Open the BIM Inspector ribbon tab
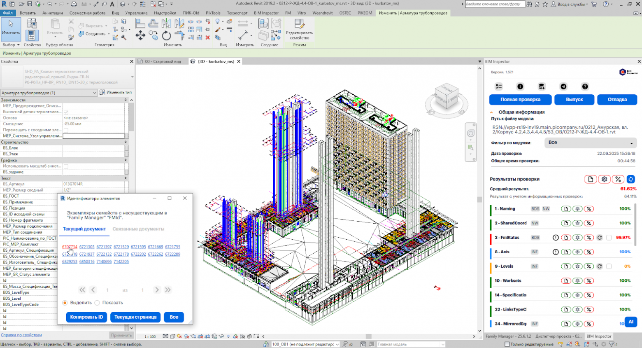 266,13
